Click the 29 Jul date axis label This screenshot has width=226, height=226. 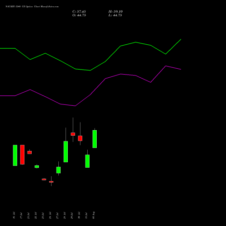(72, 215)
